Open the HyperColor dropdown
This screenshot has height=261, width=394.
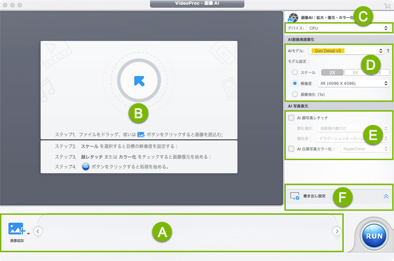tap(365, 149)
